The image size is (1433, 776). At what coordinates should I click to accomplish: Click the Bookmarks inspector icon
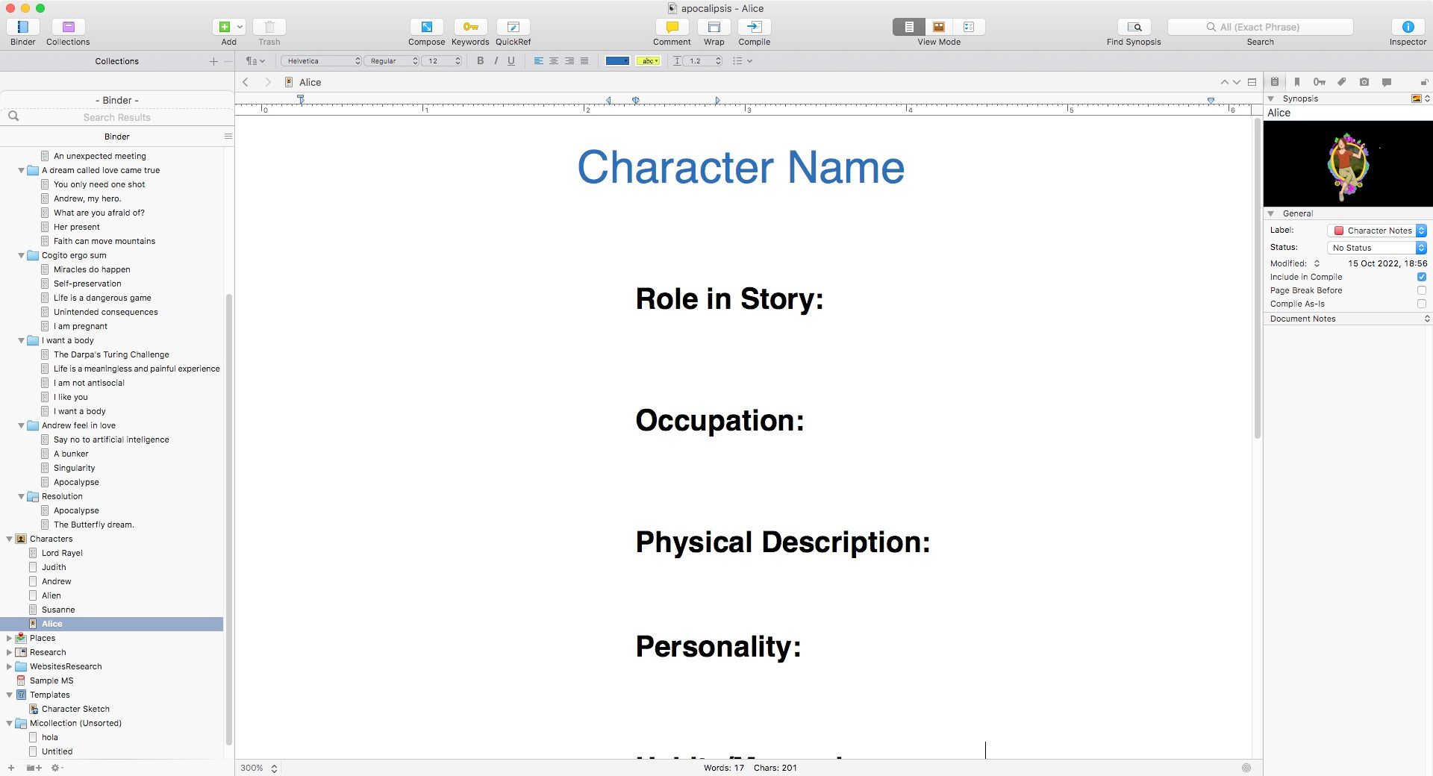point(1297,82)
